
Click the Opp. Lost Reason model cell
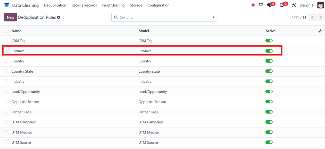pyautogui.click(x=152, y=102)
